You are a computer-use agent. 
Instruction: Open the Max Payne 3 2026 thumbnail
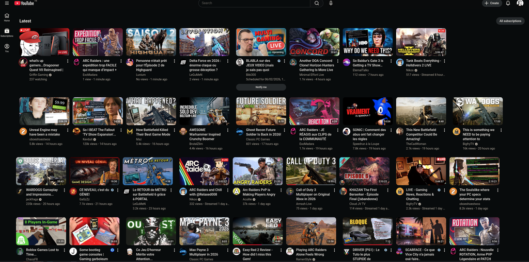pos(205,231)
